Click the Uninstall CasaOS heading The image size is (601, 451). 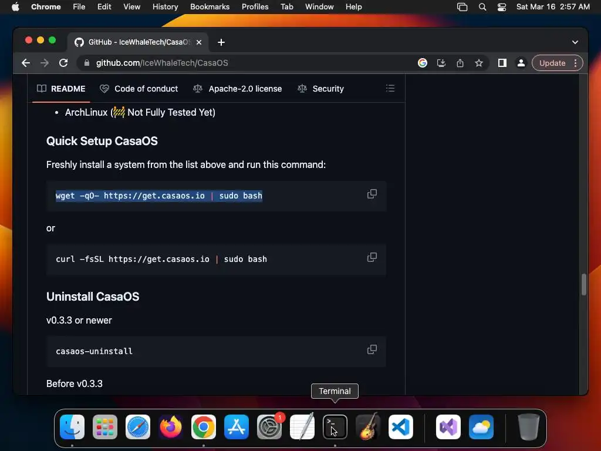93,297
